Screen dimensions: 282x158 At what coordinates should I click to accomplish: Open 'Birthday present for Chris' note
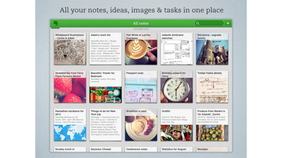coord(177,87)
